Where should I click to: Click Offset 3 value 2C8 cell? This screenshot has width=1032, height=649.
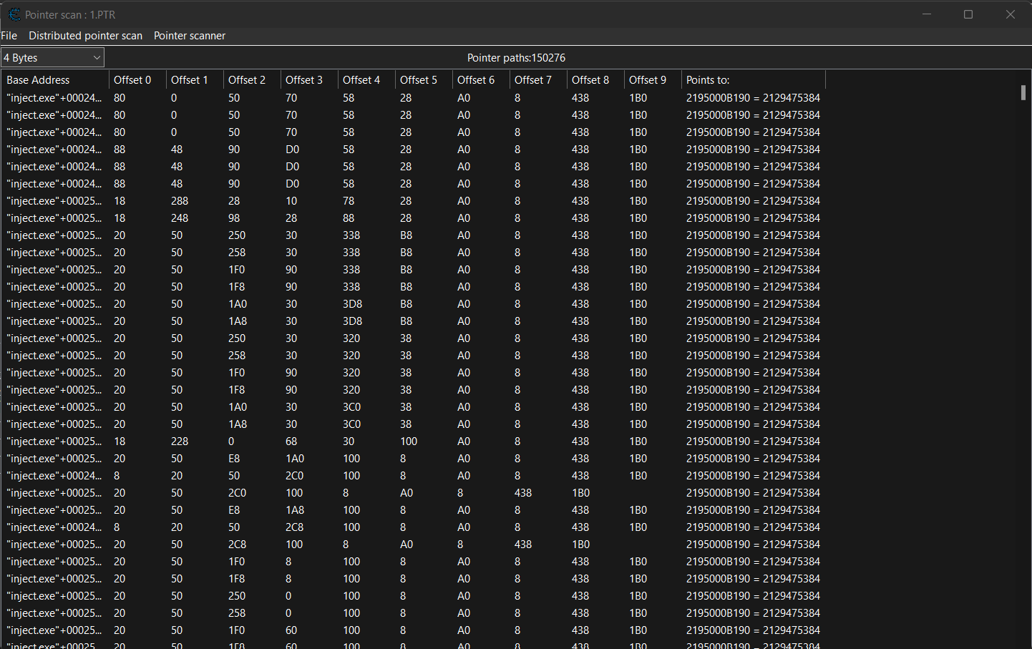point(294,527)
